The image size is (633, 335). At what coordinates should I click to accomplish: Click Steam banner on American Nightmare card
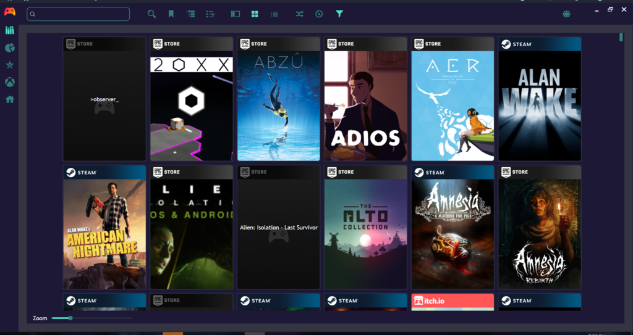[104, 172]
